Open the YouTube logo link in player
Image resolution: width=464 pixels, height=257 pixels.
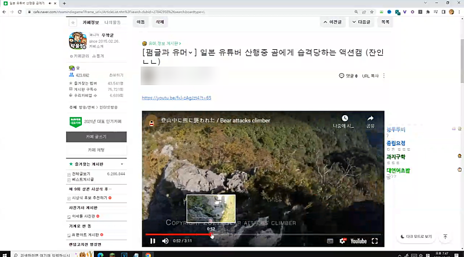pyautogui.click(x=358, y=241)
